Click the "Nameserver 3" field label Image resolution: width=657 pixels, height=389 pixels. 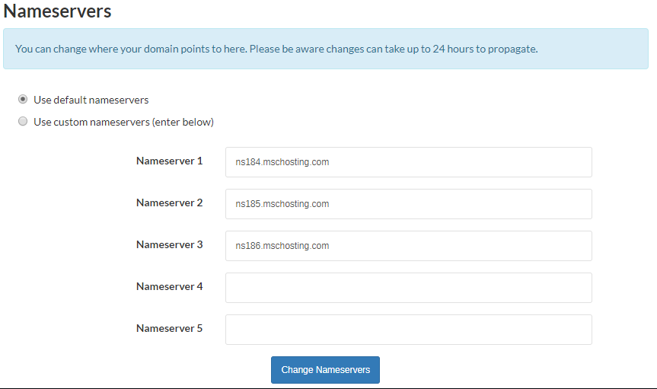[x=169, y=245]
